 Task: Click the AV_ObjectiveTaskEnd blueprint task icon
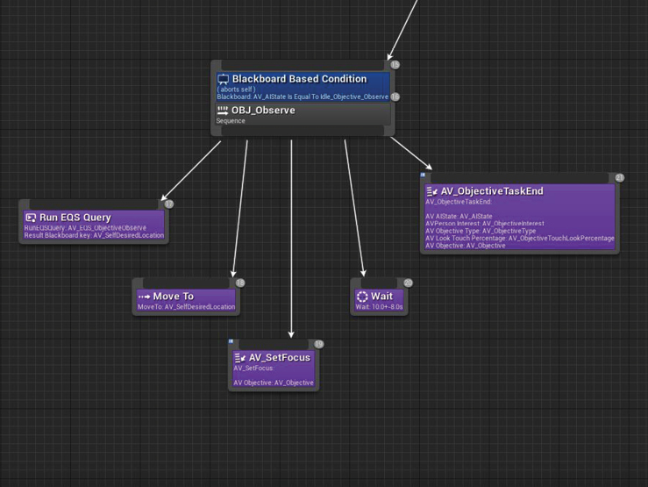tap(432, 191)
